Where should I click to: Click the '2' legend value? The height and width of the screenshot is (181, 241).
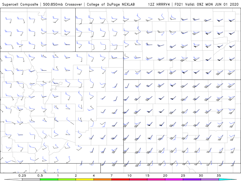pyautogui.click(x=76, y=176)
